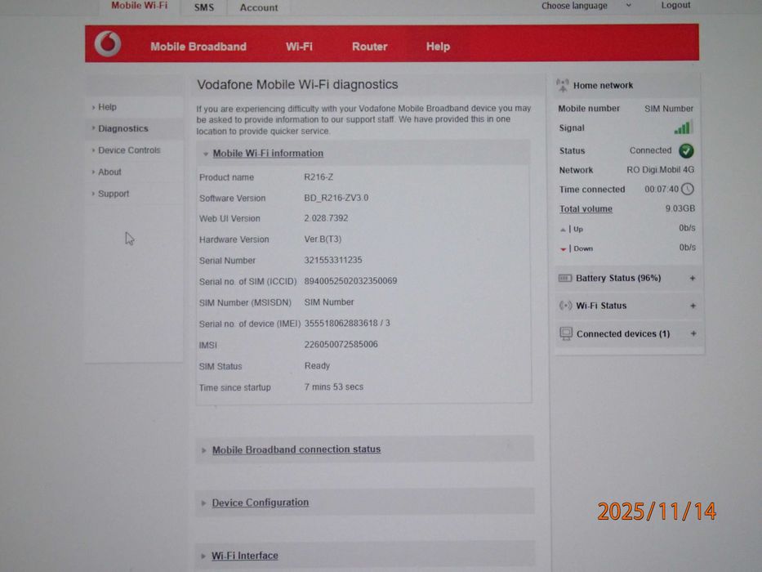
Task: Open Diagnostics in the left sidebar
Action: pos(123,128)
